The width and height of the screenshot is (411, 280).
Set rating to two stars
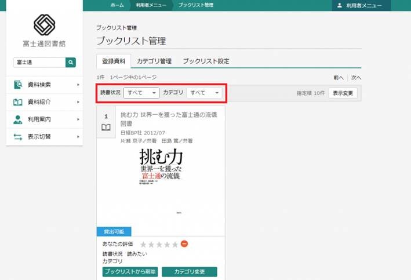click(x=151, y=245)
